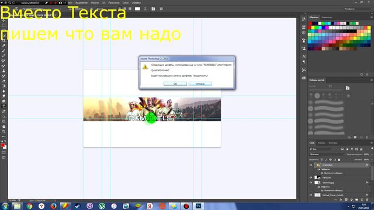Create a new group folder in Layers
The image size is (374, 210).
coord(356,199)
